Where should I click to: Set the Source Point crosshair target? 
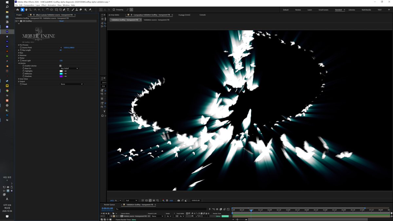point(61,47)
